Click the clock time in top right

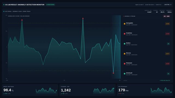(167, 5)
